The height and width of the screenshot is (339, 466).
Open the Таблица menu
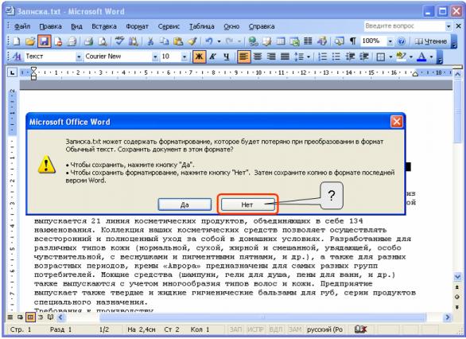[x=202, y=26]
